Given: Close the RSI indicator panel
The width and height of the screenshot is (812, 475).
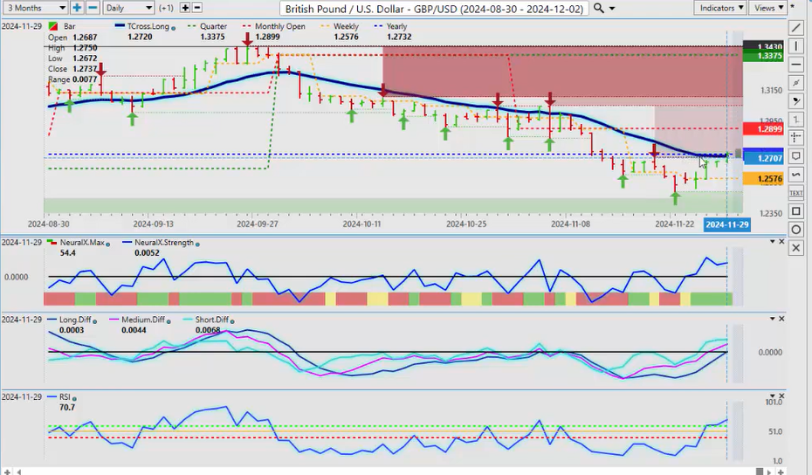Looking at the screenshot, I should pyautogui.click(x=781, y=396).
